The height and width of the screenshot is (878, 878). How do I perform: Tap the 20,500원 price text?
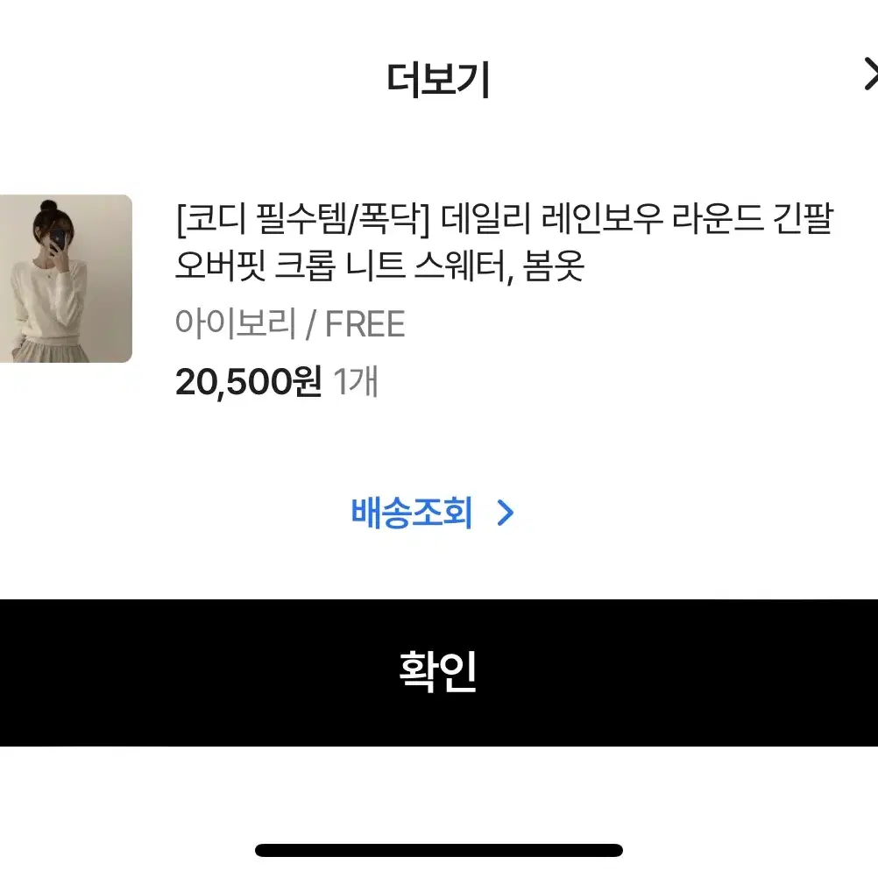[x=249, y=382]
